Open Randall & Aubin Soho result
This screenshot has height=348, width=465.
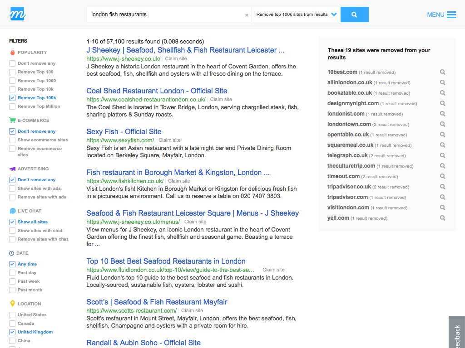tap(143, 343)
